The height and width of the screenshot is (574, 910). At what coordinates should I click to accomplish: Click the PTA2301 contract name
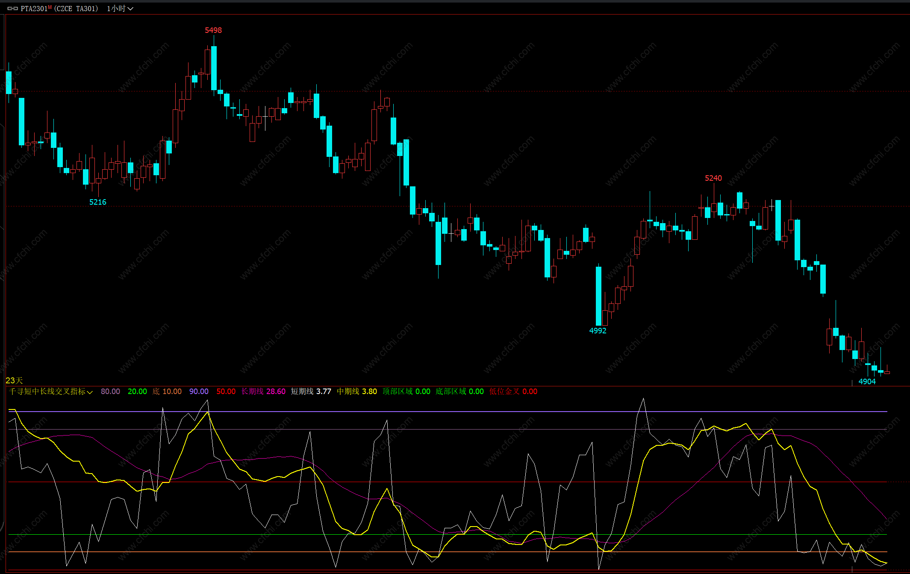[x=34, y=9]
